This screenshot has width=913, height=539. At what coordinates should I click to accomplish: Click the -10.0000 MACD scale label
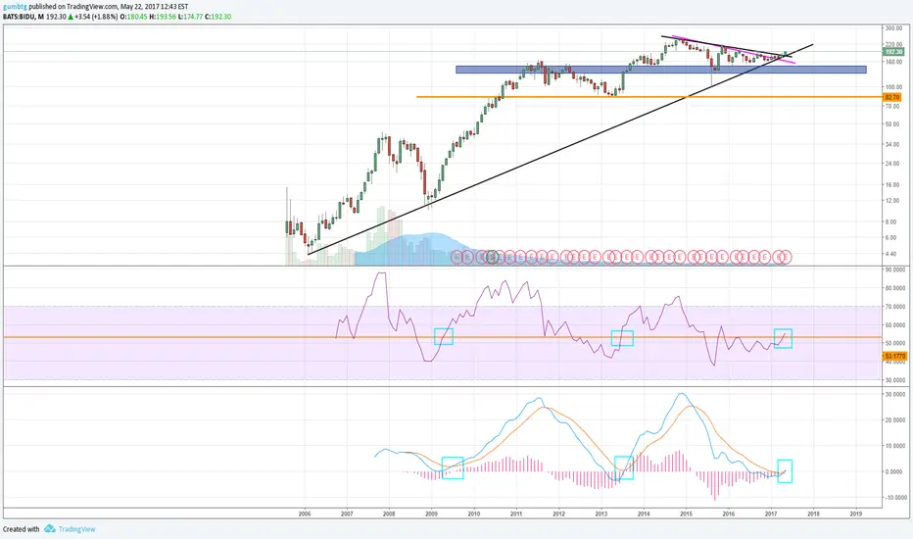pos(895,498)
